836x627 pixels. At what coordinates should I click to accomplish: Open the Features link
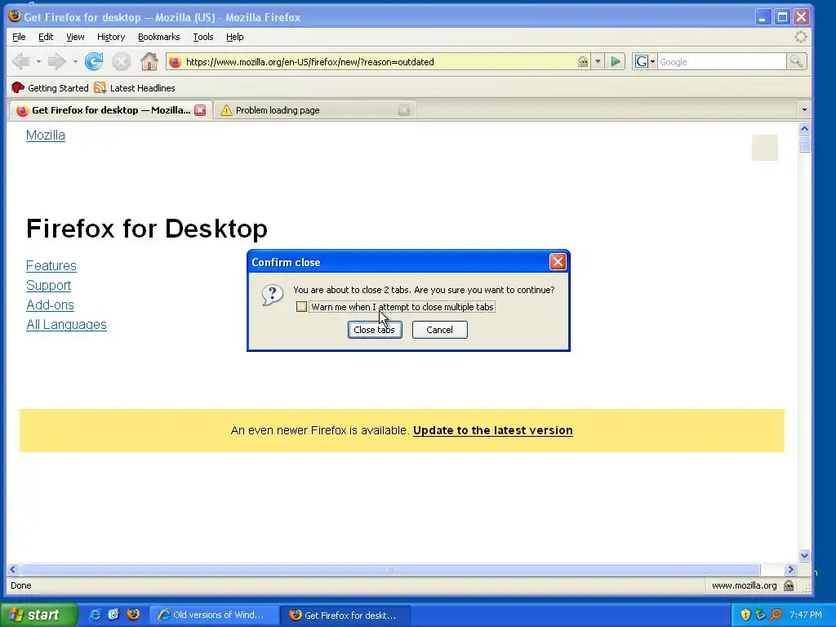pyautogui.click(x=51, y=265)
